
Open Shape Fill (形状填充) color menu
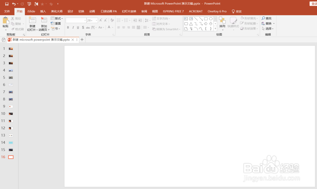[249, 18]
